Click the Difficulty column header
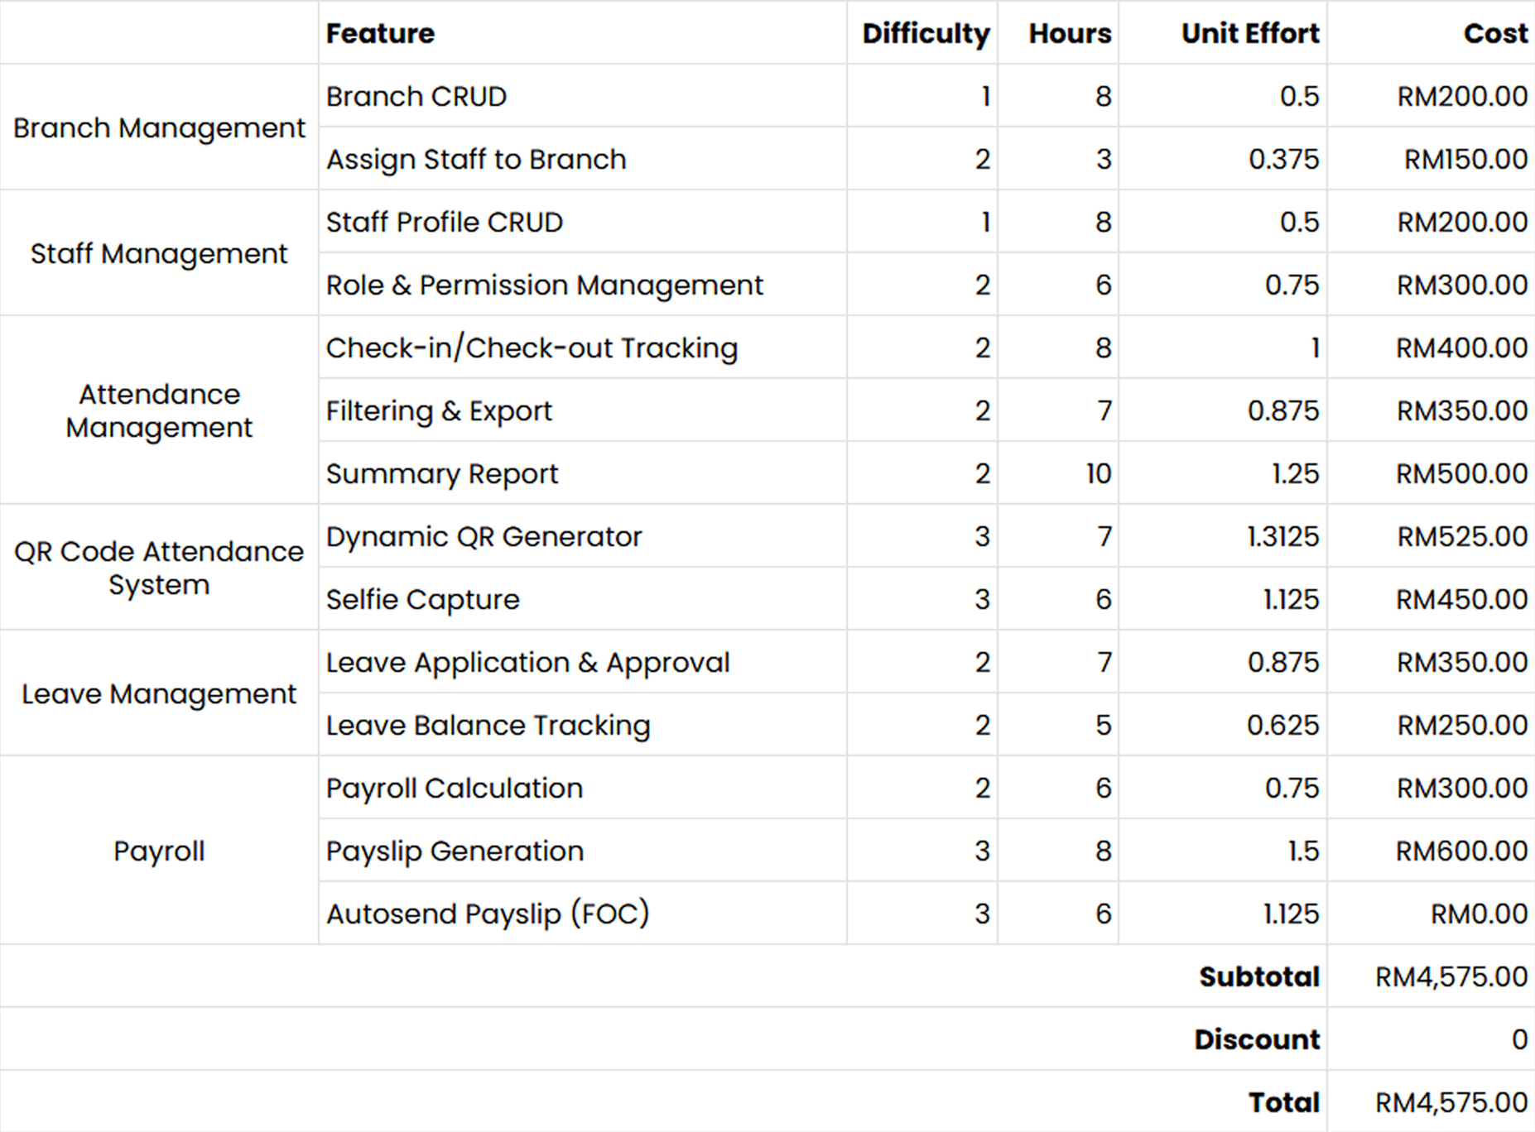 tap(925, 33)
